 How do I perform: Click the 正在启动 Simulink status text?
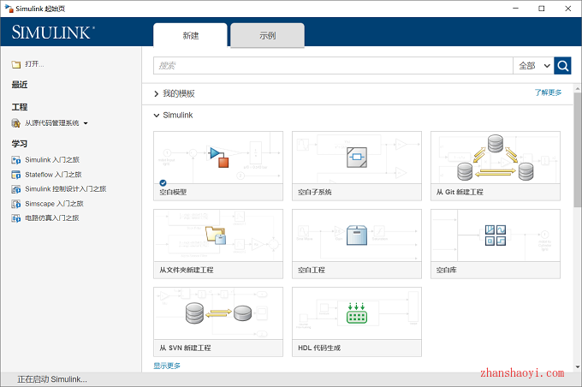[52, 379]
